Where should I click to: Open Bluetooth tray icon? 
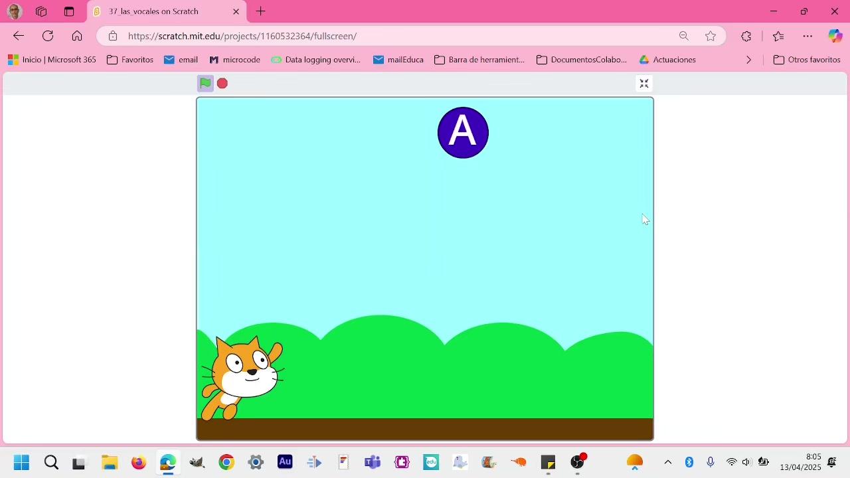[689, 462]
